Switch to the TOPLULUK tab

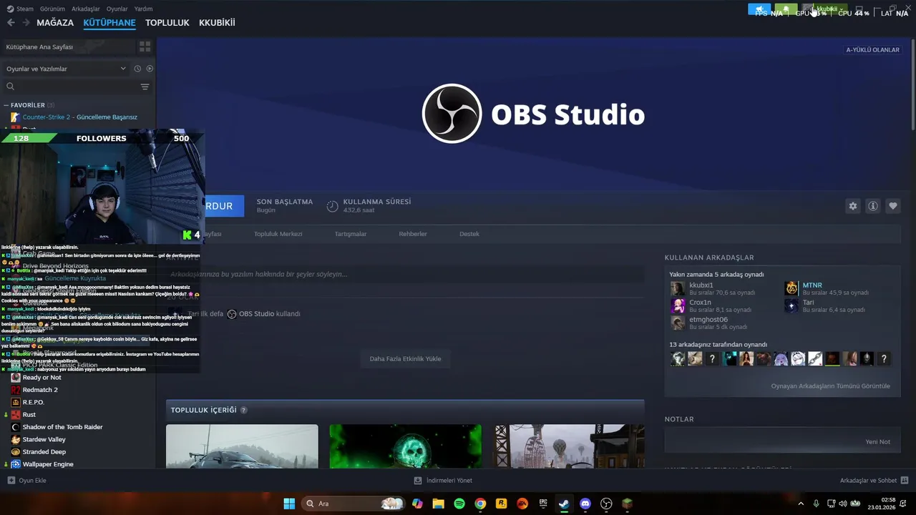(167, 23)
